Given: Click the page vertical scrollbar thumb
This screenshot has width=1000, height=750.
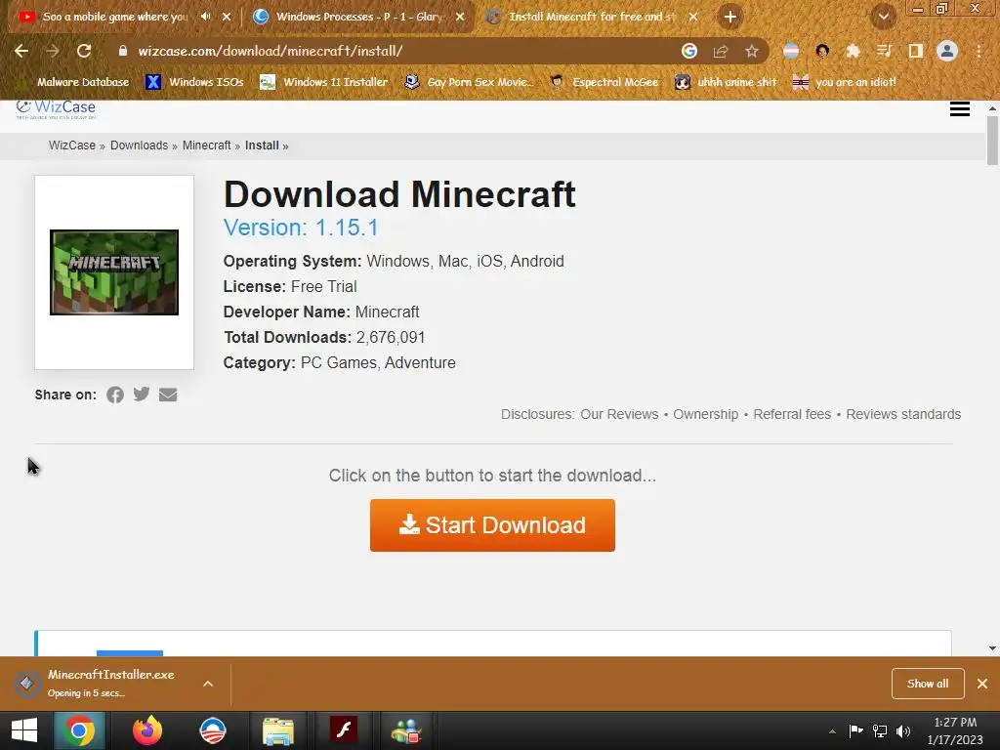Looking at the screenshot, I should (x=992, y=141).
